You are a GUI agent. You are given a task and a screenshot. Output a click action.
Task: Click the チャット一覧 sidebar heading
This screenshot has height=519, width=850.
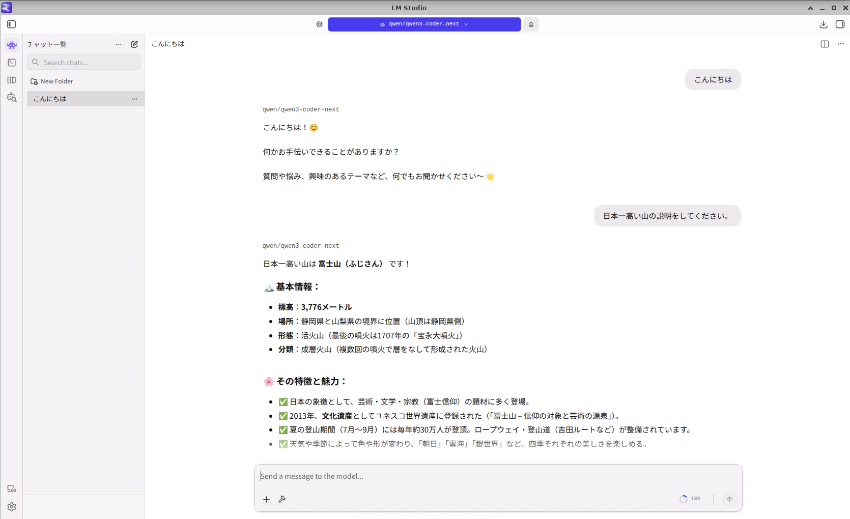coord(47,44)
